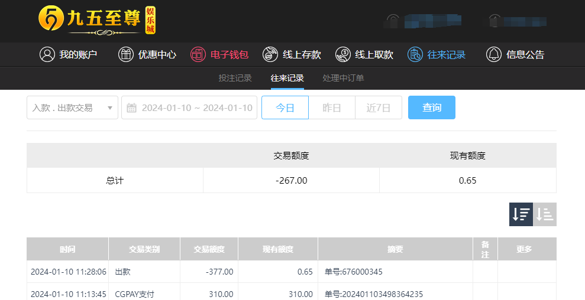Click the 备注 column header
This screenshot has height=300, width=585.
[x=485, y=249]
